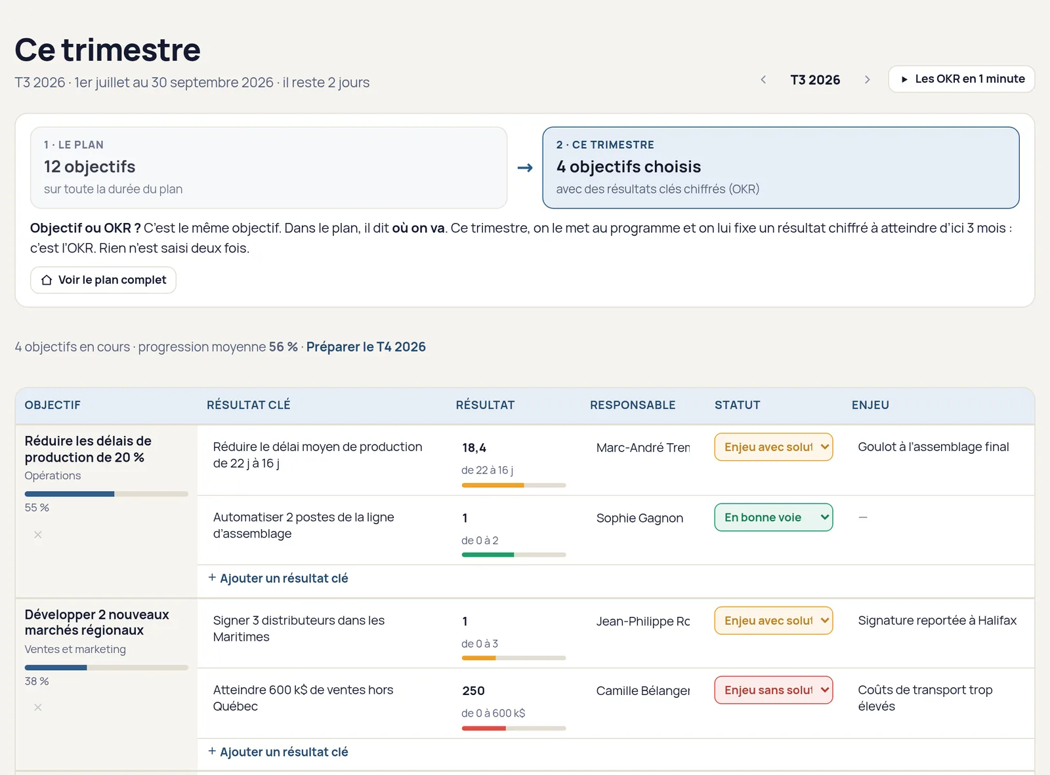Edit enjeu Coûts de transport trop élevés
Screen dimensions: 1050x775
tap(925, 698)
